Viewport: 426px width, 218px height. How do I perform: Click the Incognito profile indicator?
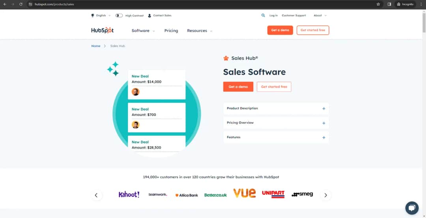[405, 4]
